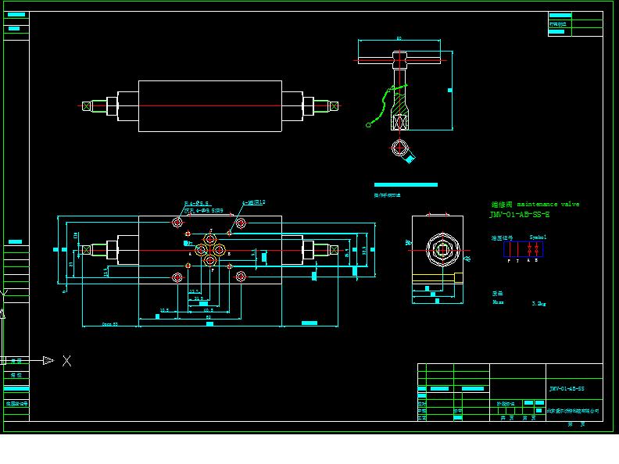Pick the upper-left mounting hole
Viewport: 619px width, 464px height.
pyautogui.click(x=177, y=223)
